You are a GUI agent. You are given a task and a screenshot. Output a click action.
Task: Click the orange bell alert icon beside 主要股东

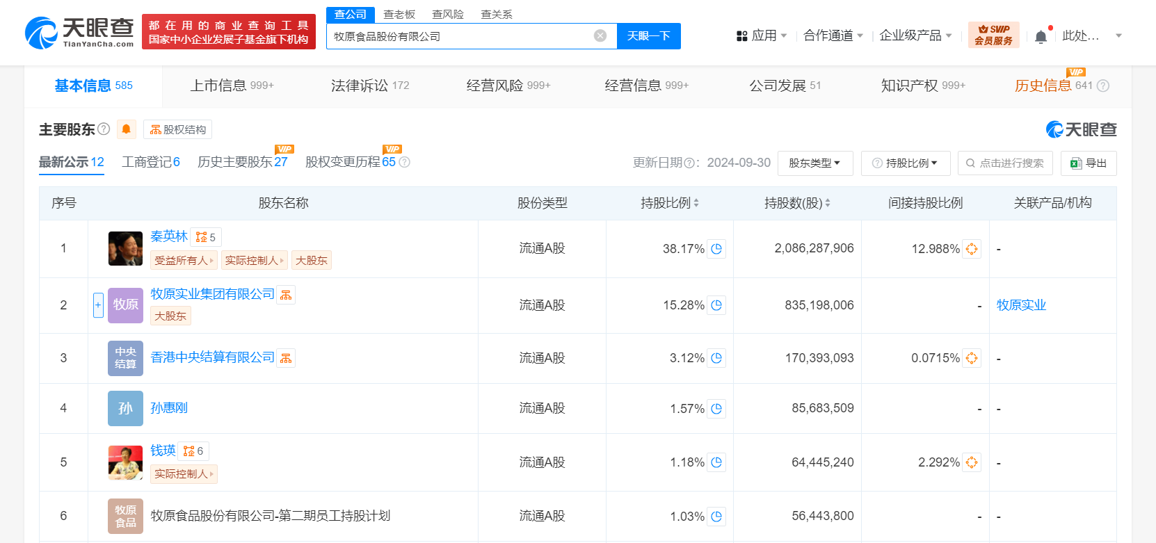pos(126,129)
